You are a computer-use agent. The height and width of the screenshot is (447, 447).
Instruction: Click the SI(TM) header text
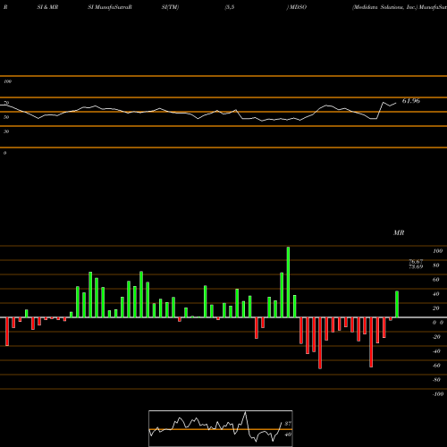(x=170, y=7)
